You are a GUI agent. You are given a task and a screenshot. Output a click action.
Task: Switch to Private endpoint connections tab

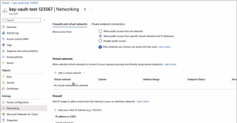(108, 24)
